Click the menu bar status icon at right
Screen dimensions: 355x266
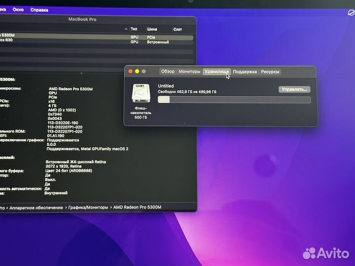point(351,13)
